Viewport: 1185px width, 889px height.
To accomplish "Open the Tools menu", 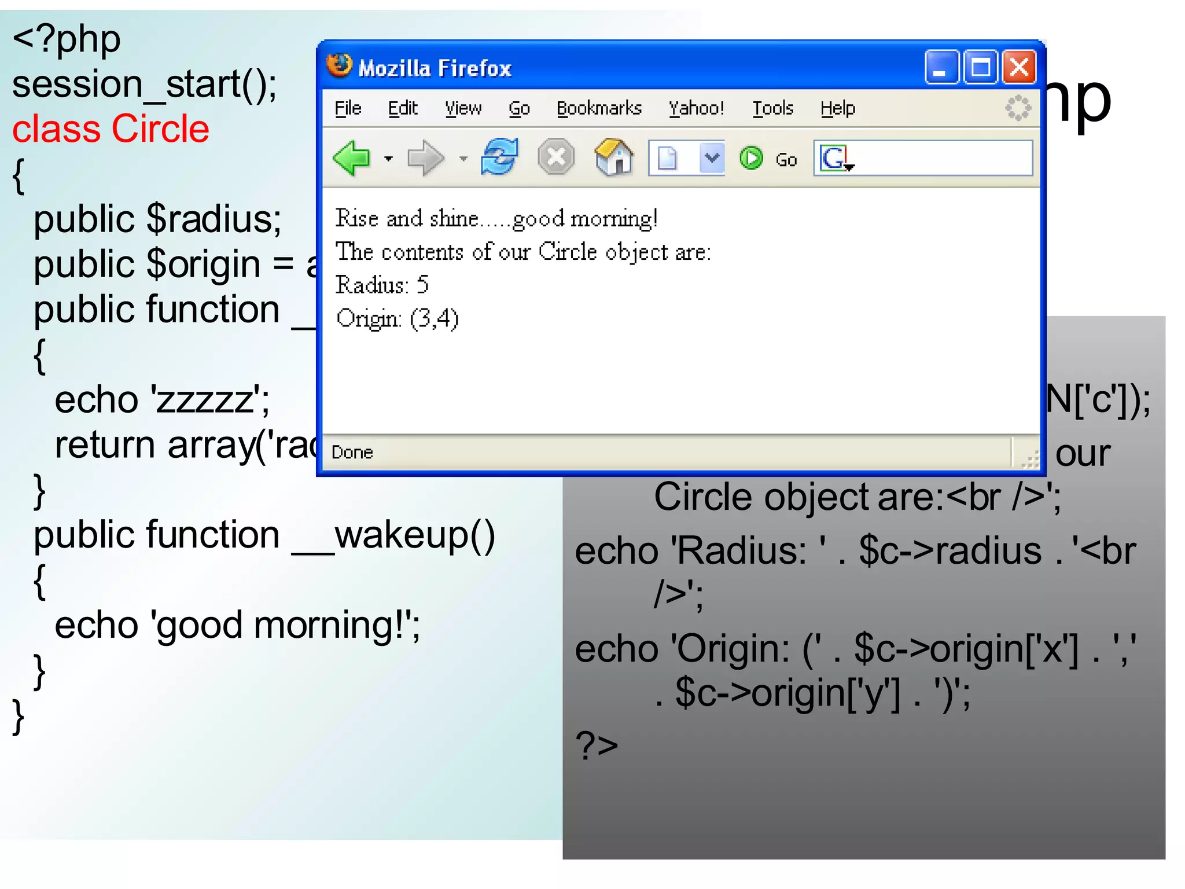I will click(x=772, y=108).
